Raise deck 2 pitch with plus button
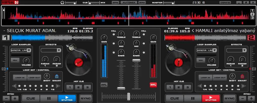257x103 pixels. tap(251, 99)
